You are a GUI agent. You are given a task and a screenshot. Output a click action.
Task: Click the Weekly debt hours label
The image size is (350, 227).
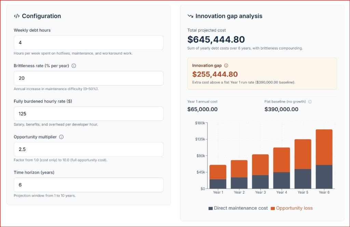(x=32, y=30)
